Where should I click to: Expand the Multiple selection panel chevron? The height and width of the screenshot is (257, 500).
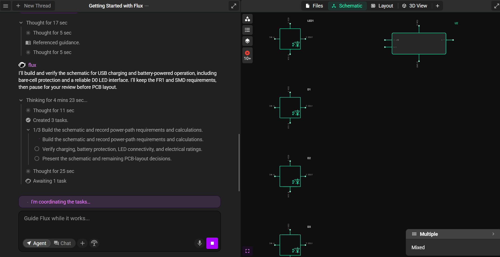[x=493, y=234]
